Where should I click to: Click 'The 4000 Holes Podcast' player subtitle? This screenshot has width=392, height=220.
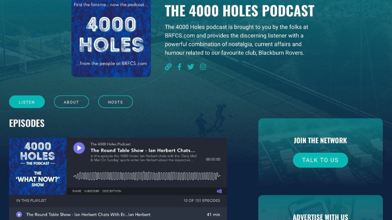(x=111, y=144)
